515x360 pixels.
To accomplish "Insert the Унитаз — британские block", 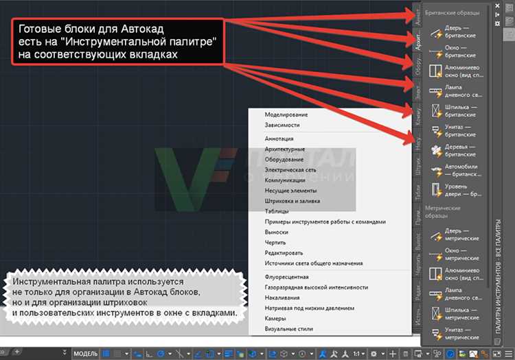I will pos(455,130).
